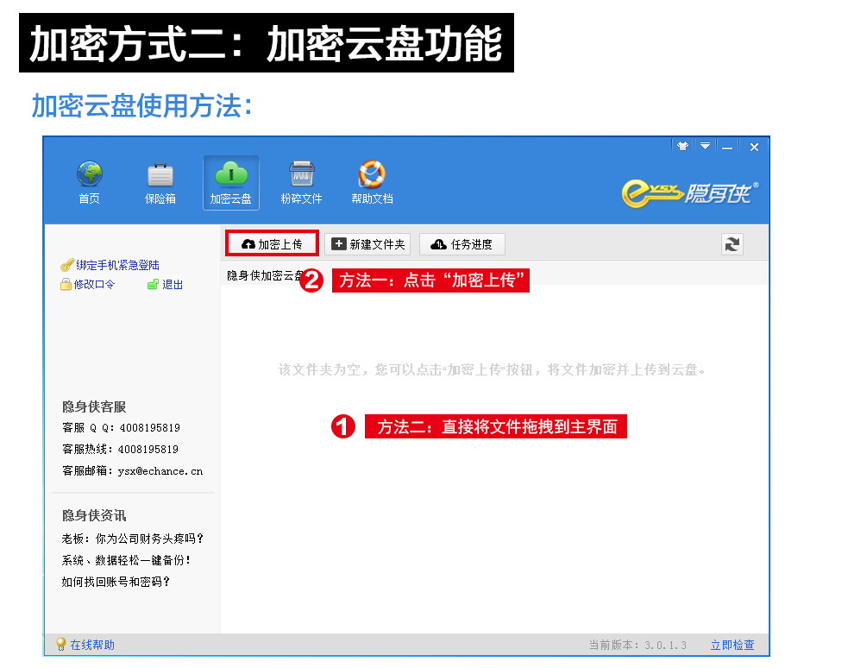Click the 修改口令 link
This screenshot has width=854, height=668.
94,285
